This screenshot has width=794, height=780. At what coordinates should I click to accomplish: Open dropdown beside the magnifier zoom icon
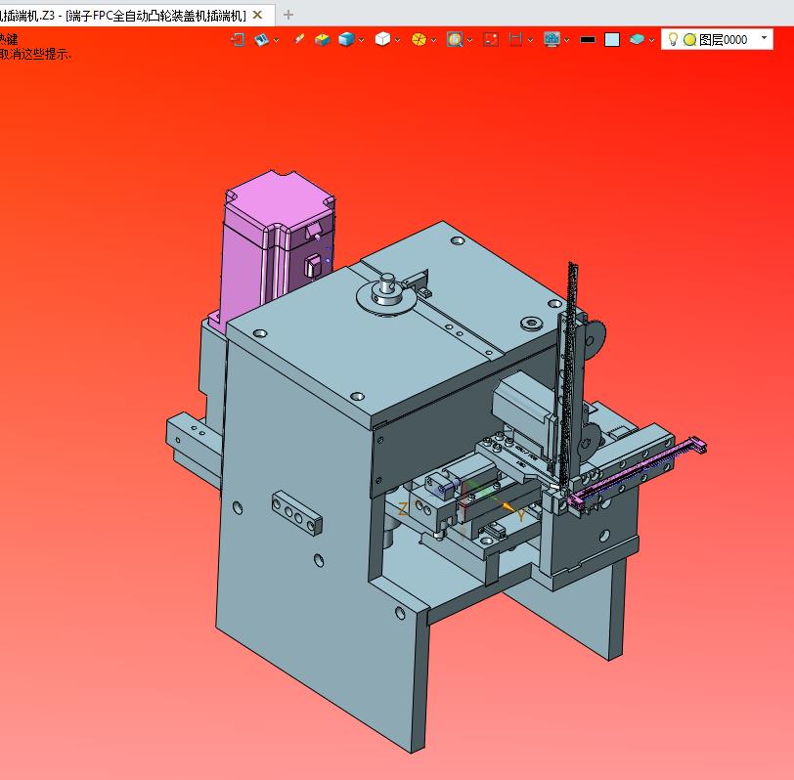pyautogui.click(x=470, y=40)
